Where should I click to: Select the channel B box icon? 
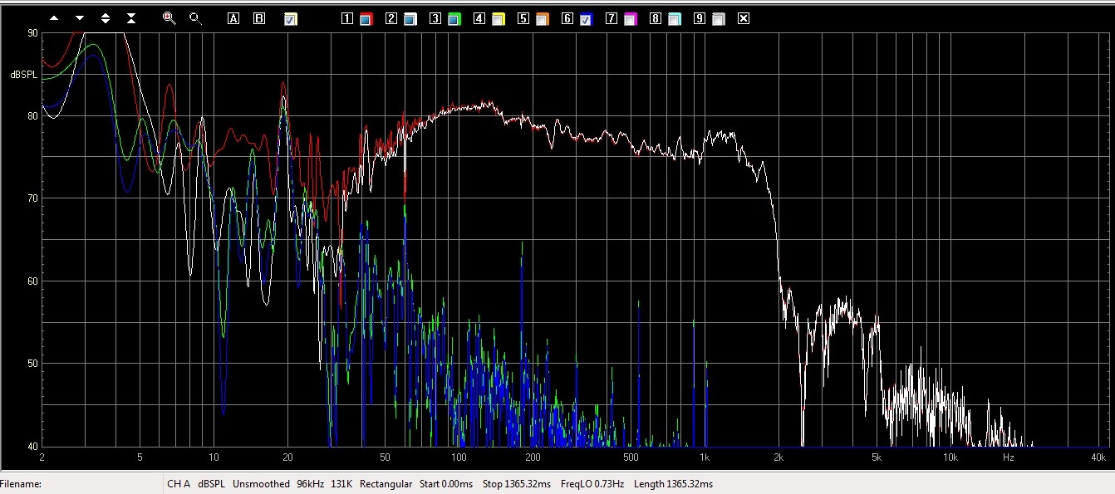click(259, 18)
